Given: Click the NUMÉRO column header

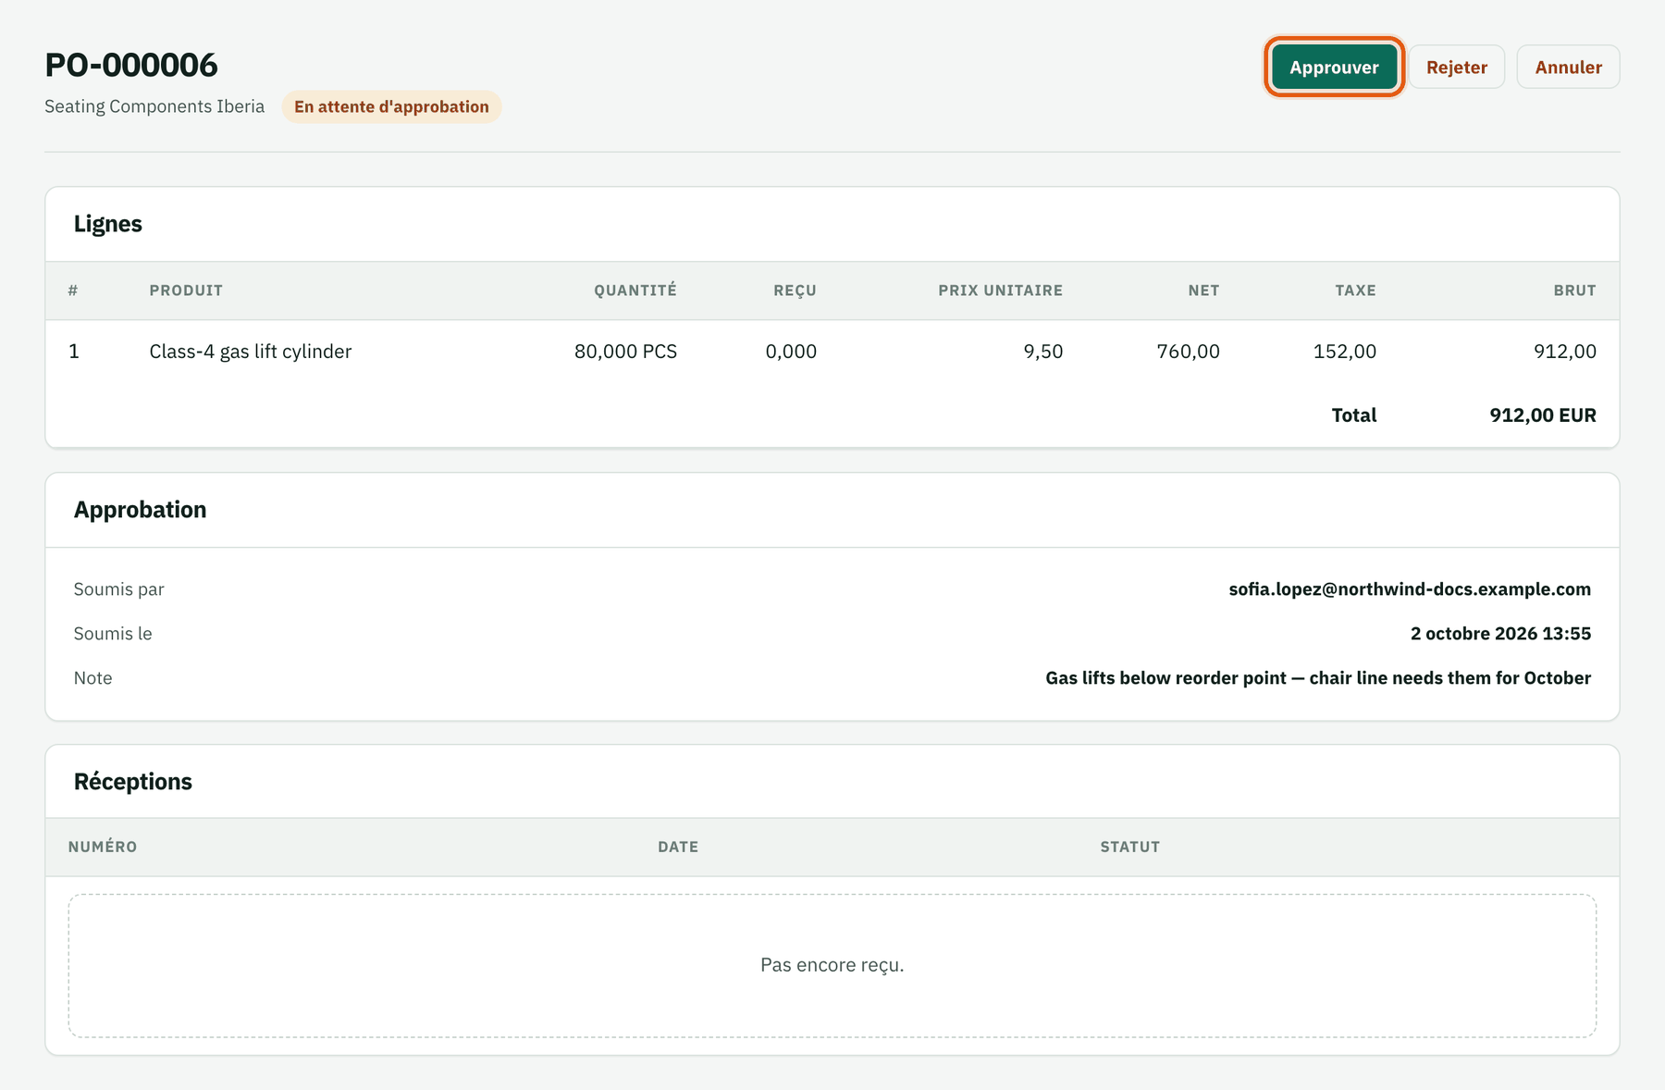Looking at the screenshot, I should pos(103,847).
